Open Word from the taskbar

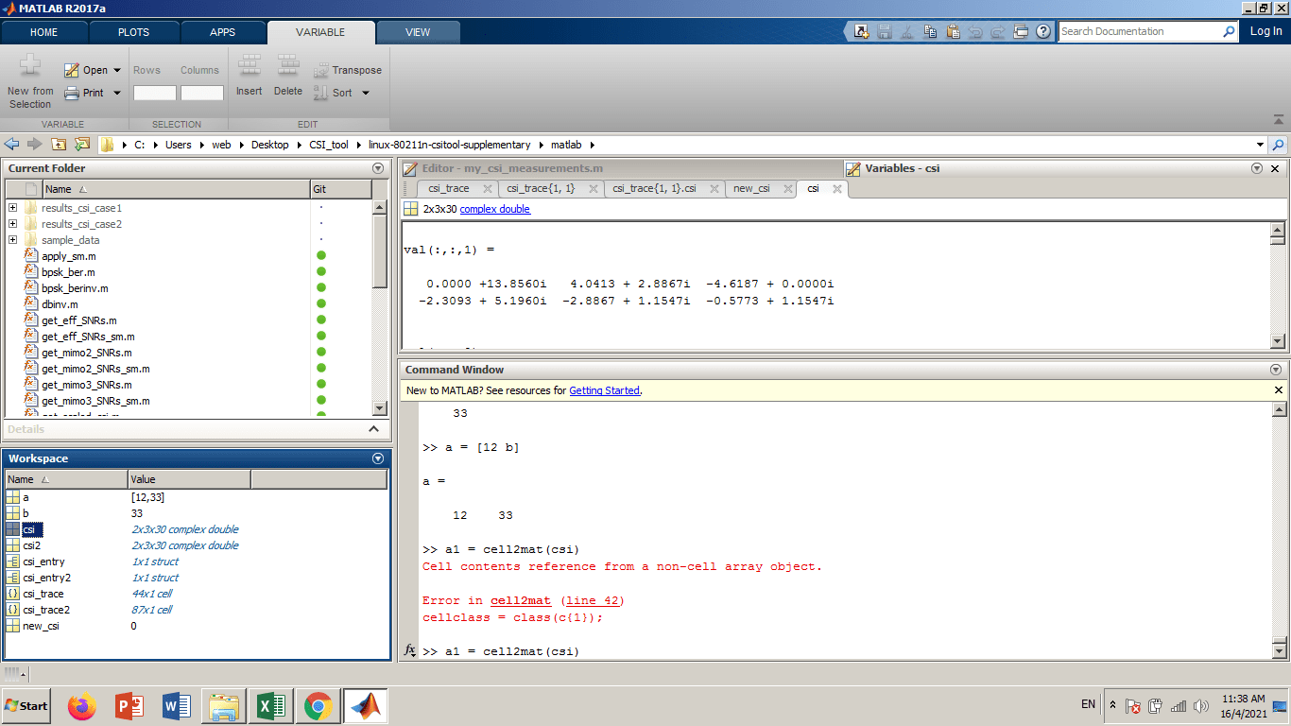click(x=177, y=706)
